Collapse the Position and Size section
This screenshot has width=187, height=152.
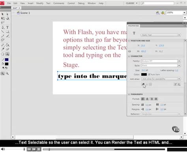(129, 41)
